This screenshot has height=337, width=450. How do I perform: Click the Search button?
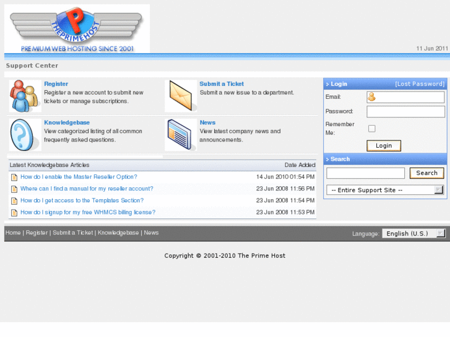(x=426, y=173)
